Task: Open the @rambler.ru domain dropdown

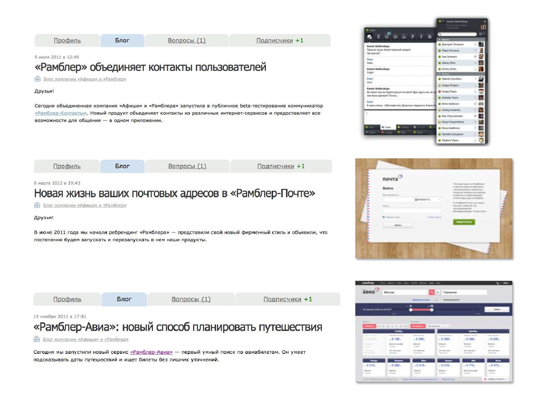Action: tap(427, 200)
